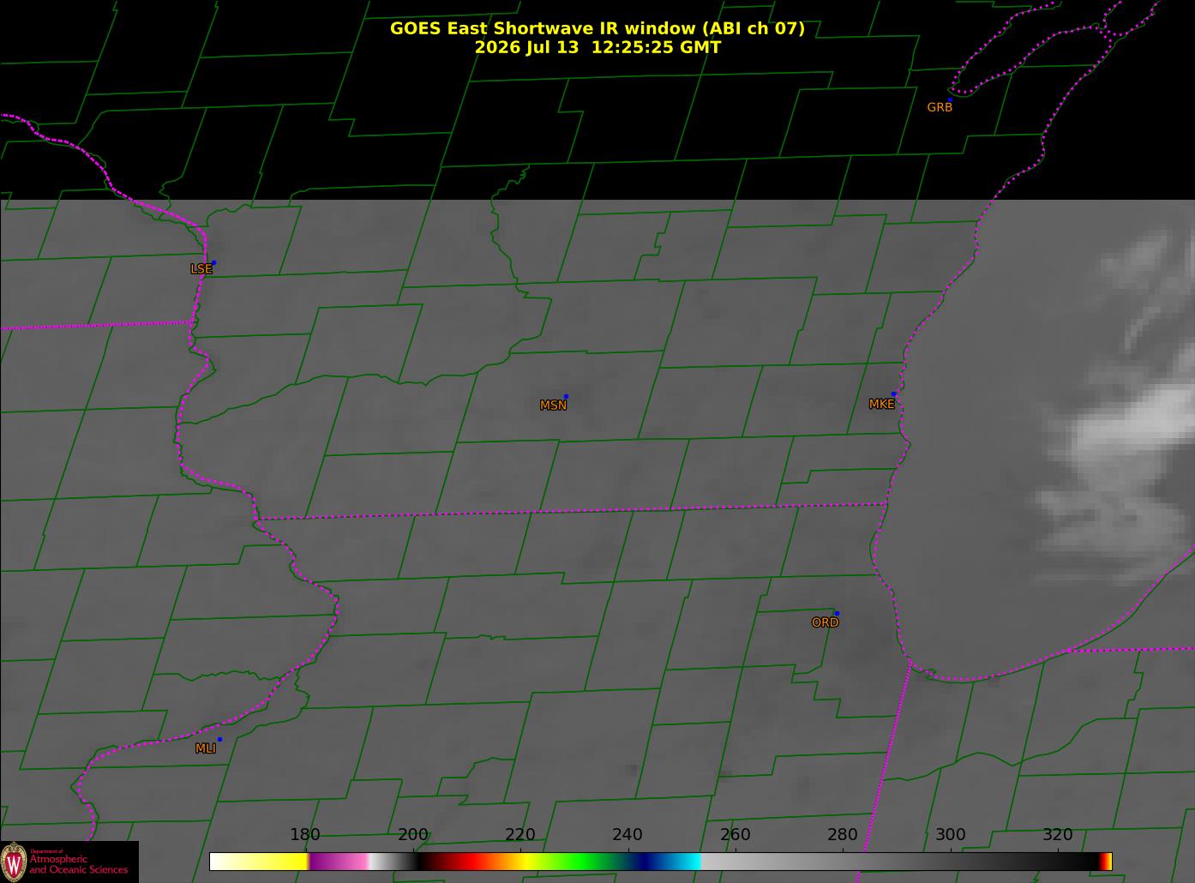1195x883 pixels.
Task: Click the Atmospheric and Oceanic Sciences text
Action: pyautogui.click(x=78, y=864)
